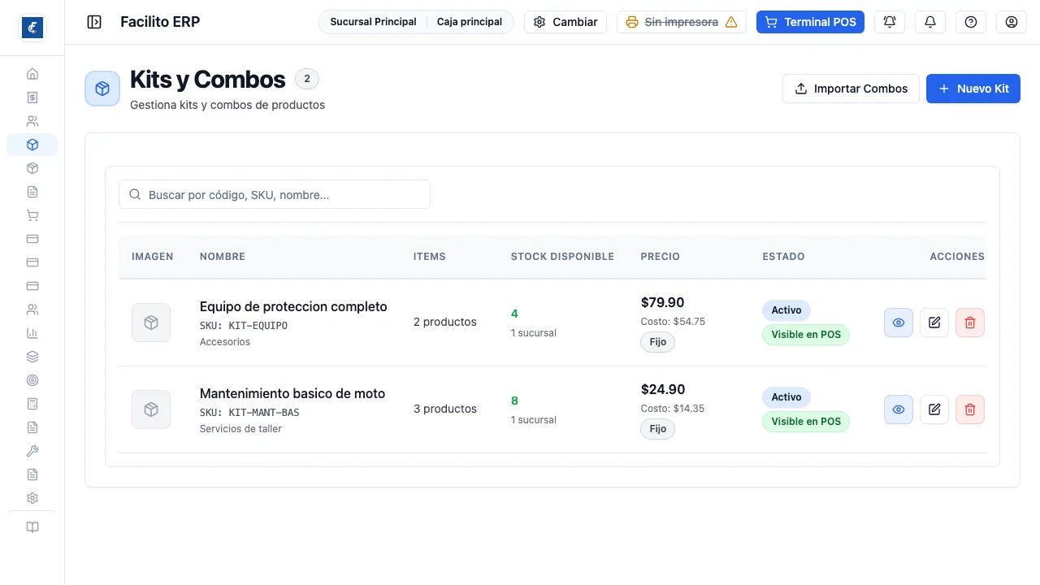Select the highlighted blue cube sidebar icon
This screenshot has height=585, width=1040.
32,145
